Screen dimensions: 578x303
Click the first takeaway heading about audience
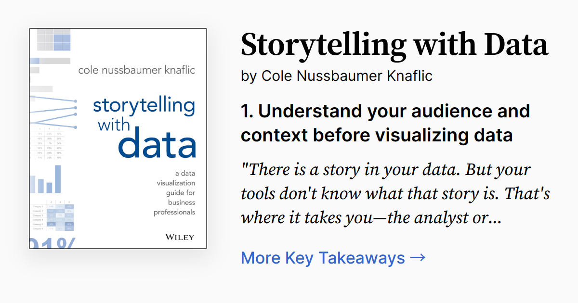pyautogui.click(x=385, y=123)
